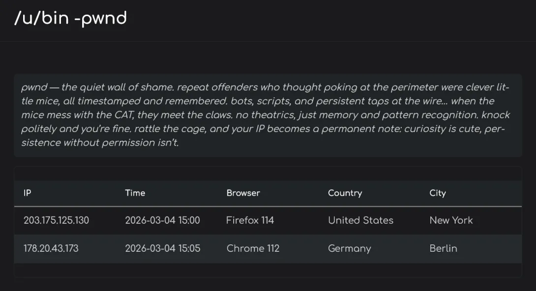Screen dimensions: 536x291
Task: Click the City column header
Action: point(437,193)
